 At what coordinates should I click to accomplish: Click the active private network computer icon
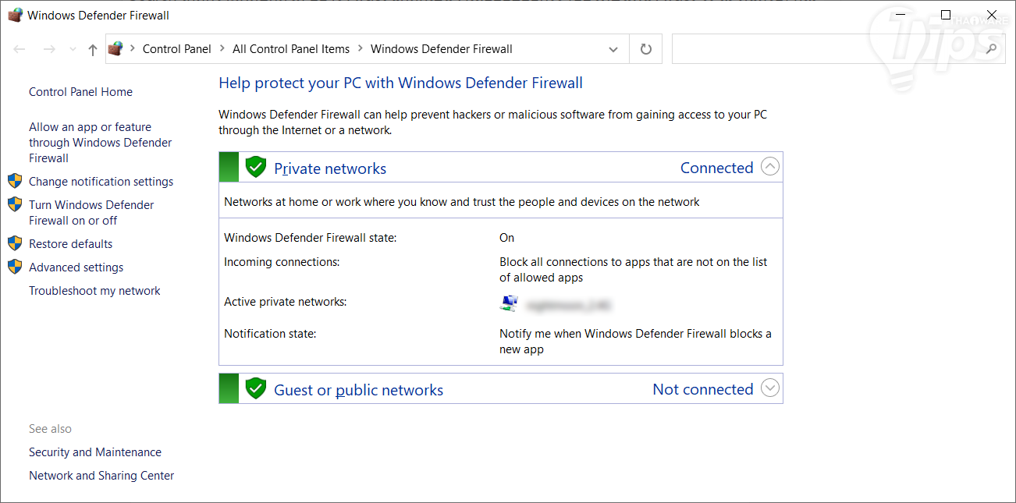(x=509, y=303)
